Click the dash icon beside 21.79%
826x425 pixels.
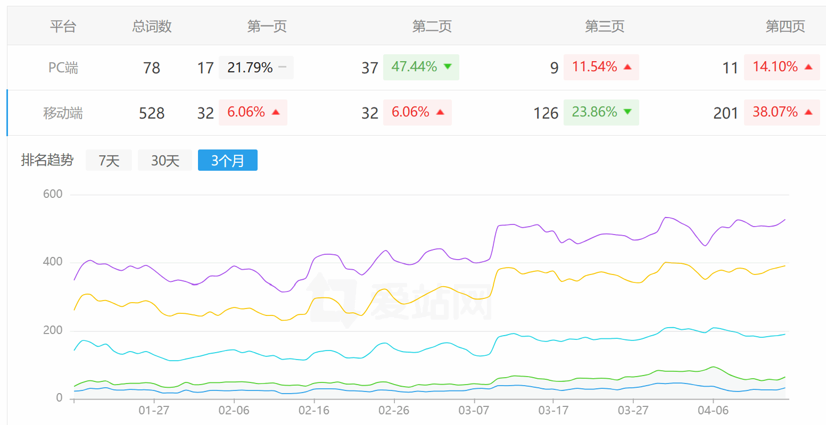click(283, 67)
